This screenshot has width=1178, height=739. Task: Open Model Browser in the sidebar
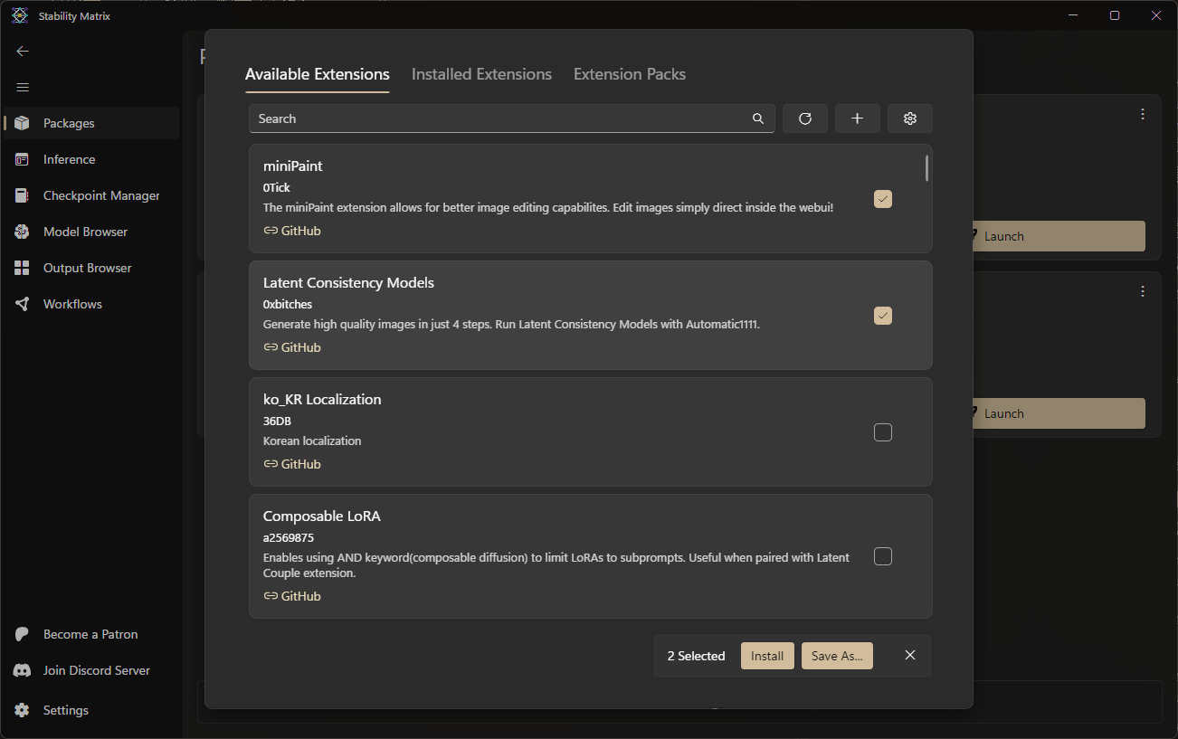click(90, 232)
